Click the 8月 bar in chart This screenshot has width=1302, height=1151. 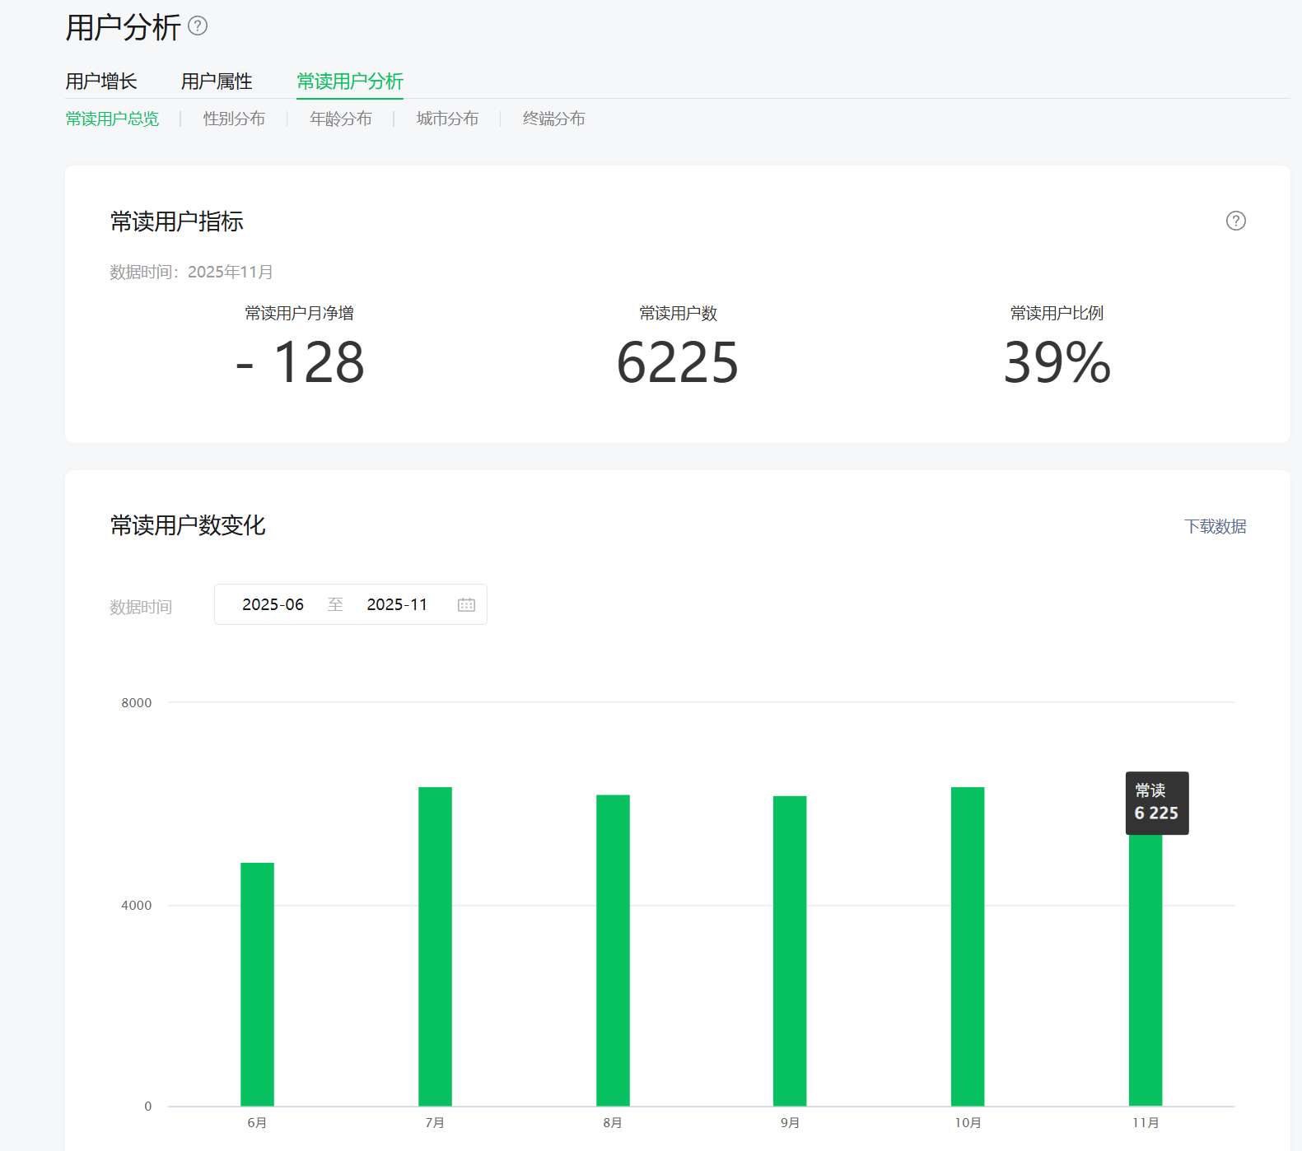point(613,951)
